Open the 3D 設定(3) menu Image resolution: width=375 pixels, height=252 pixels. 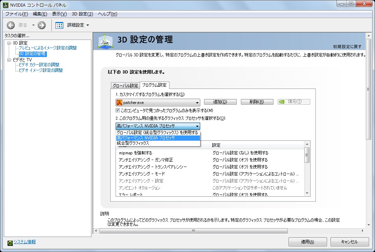click(x=82, y=14)
